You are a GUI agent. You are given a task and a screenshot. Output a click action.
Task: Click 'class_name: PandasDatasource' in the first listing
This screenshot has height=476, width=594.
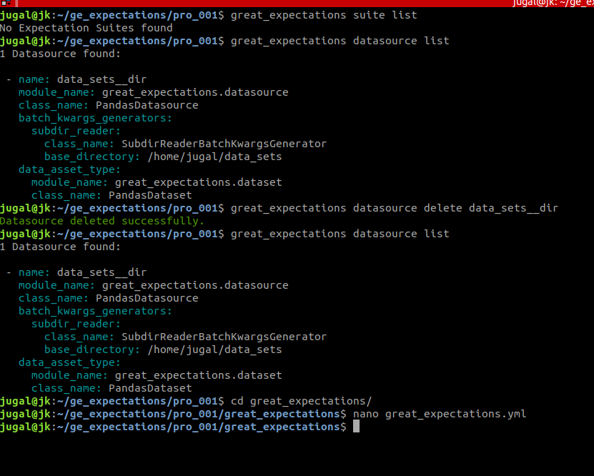pos(109,105)
